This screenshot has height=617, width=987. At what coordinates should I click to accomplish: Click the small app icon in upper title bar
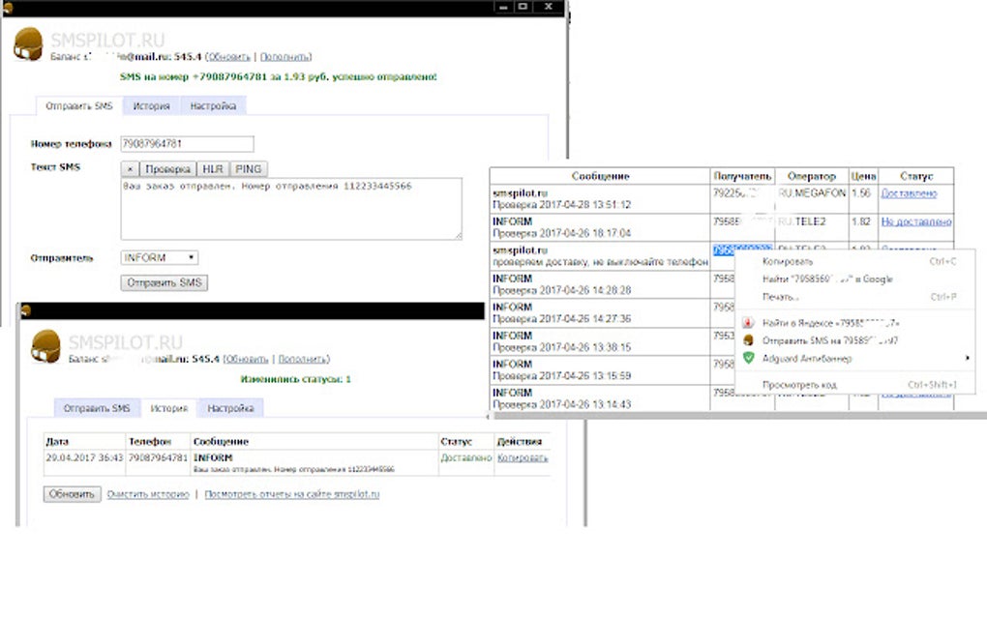click(8, 7)
